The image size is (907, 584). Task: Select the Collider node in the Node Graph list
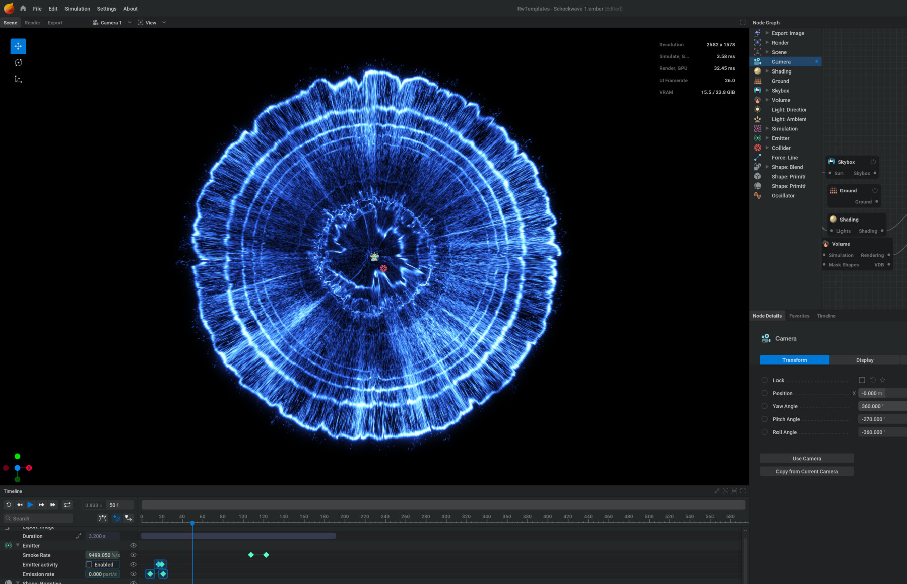(x=781, y=148)
